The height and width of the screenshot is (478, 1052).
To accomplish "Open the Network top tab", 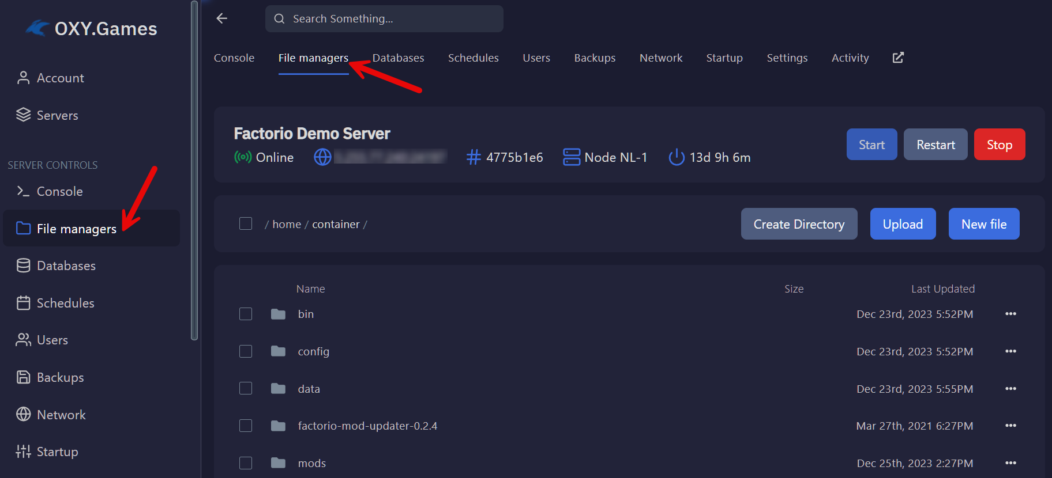I will (661, 58).
